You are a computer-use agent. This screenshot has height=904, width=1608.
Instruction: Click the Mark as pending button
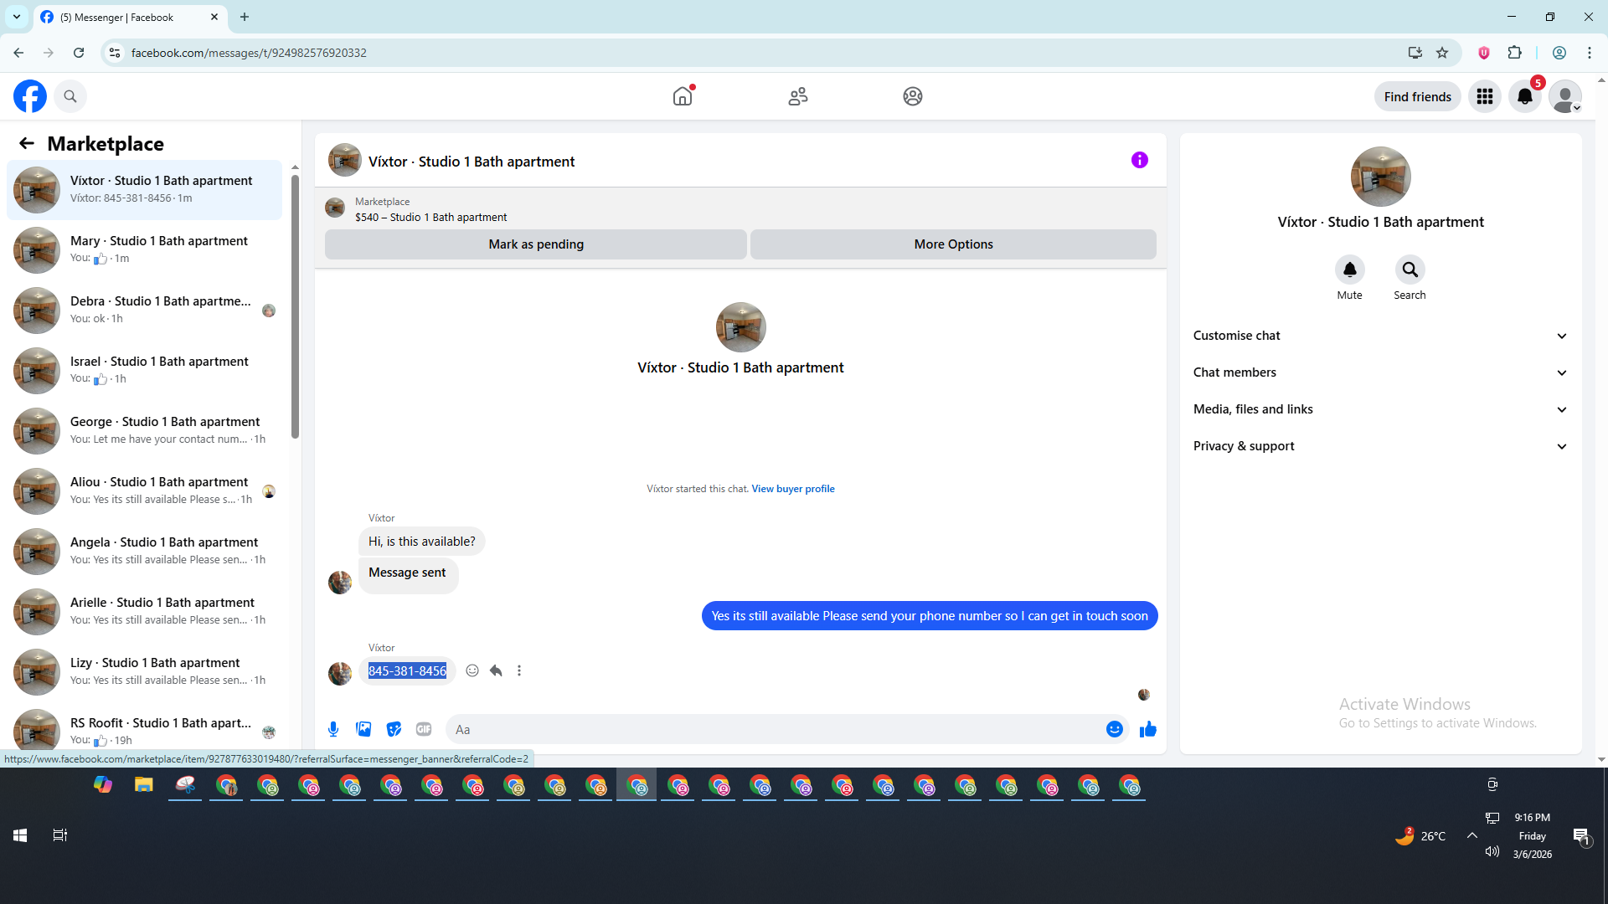click(536, 244)
